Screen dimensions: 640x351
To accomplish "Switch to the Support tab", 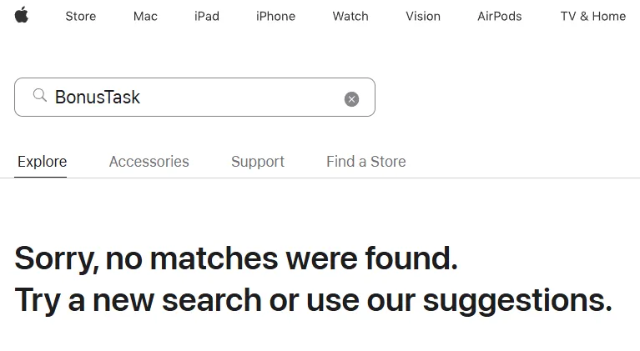I will tap(258, 162).
